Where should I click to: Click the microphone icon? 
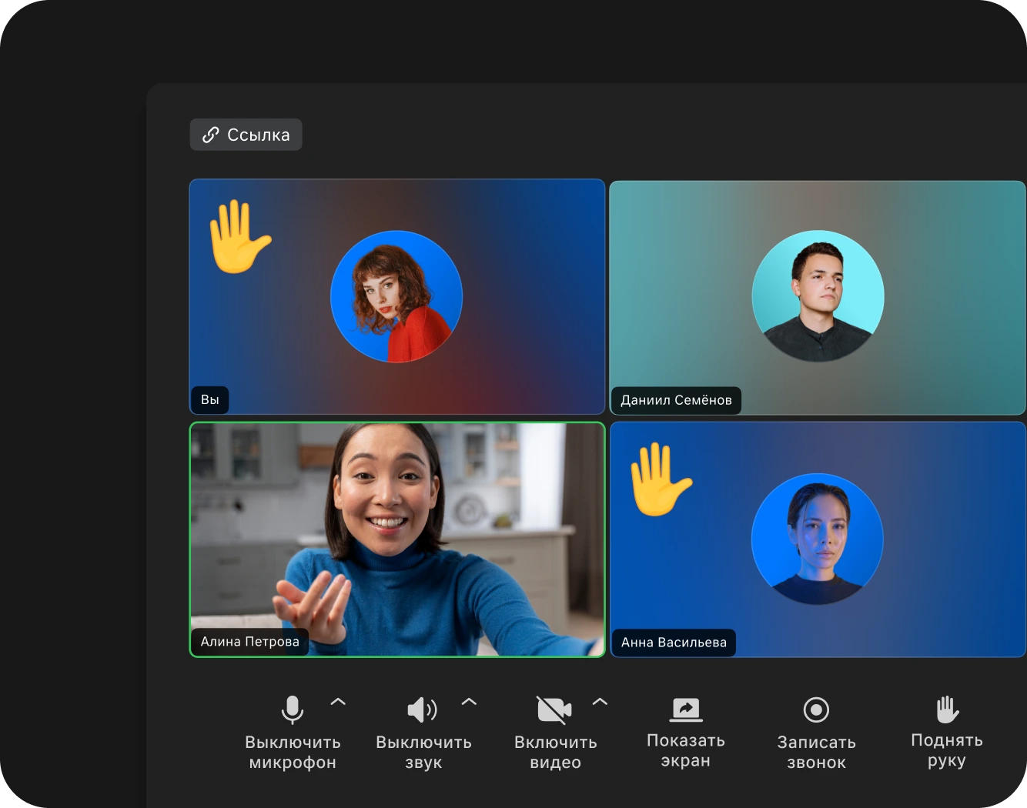(293, 710)
